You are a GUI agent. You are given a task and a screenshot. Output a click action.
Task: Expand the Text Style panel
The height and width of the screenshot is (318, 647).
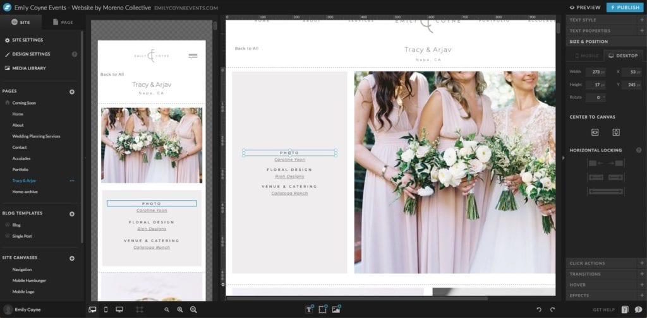point(605,20)
